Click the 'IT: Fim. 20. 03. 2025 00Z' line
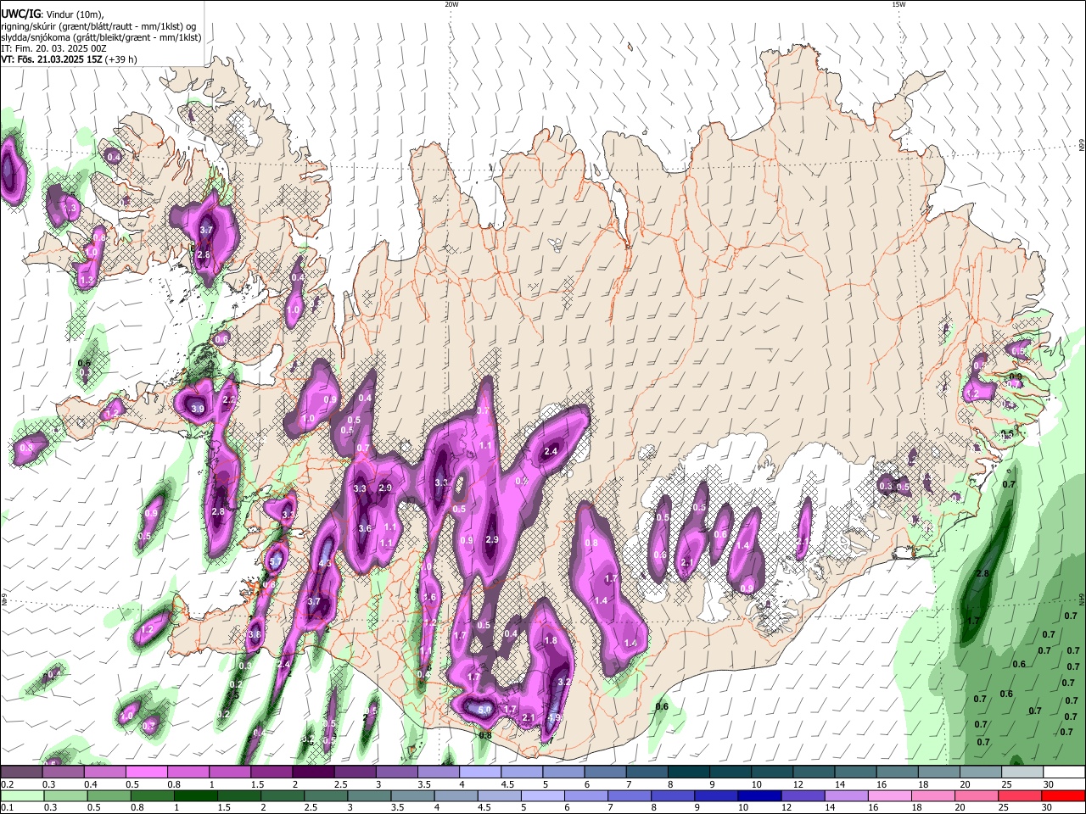Image resolution: width=1086 pixels, height=814 pixels. tap(53, 48)
